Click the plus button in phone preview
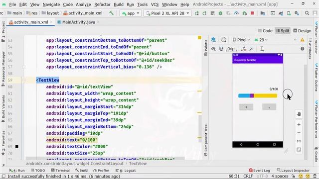 (246, 107)
